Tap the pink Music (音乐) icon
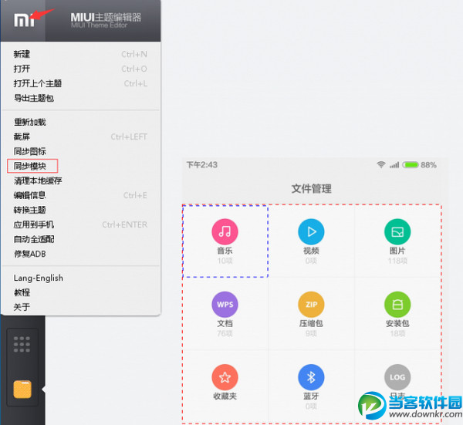463x425 pixels. pyautogui.click(x=225, y=232)
